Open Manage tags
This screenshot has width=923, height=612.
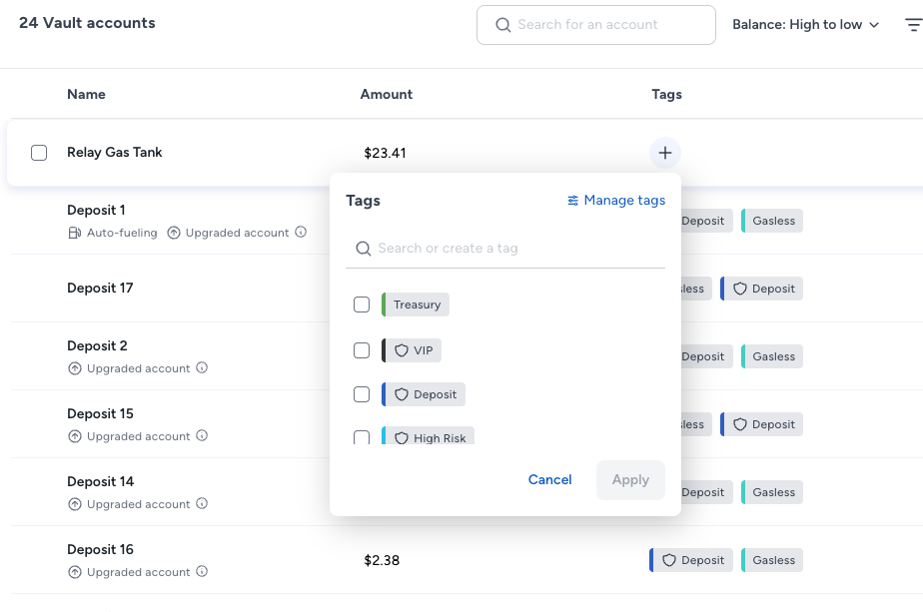pyautogui.click(x=616, y=201)
